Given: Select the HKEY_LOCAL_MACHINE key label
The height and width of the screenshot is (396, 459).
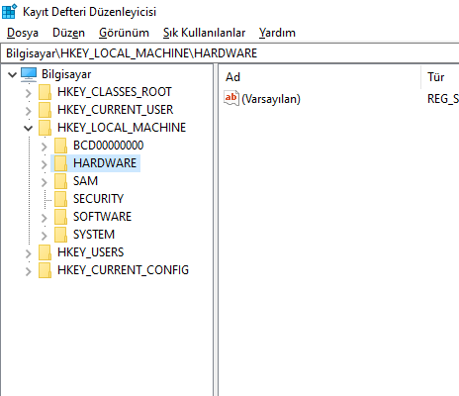Looking at the screenshot, I should (122, 128).
